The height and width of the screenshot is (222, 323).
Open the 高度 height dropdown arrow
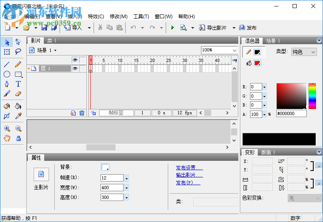[x=127, y=198]
